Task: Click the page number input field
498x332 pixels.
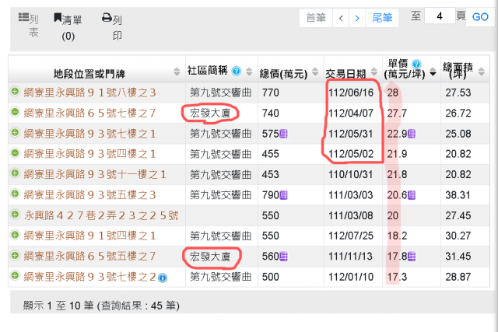Action: [x=440, y=16]
